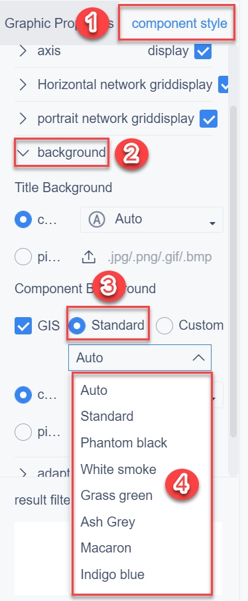Select the Custom radio button

pos(164,326)
